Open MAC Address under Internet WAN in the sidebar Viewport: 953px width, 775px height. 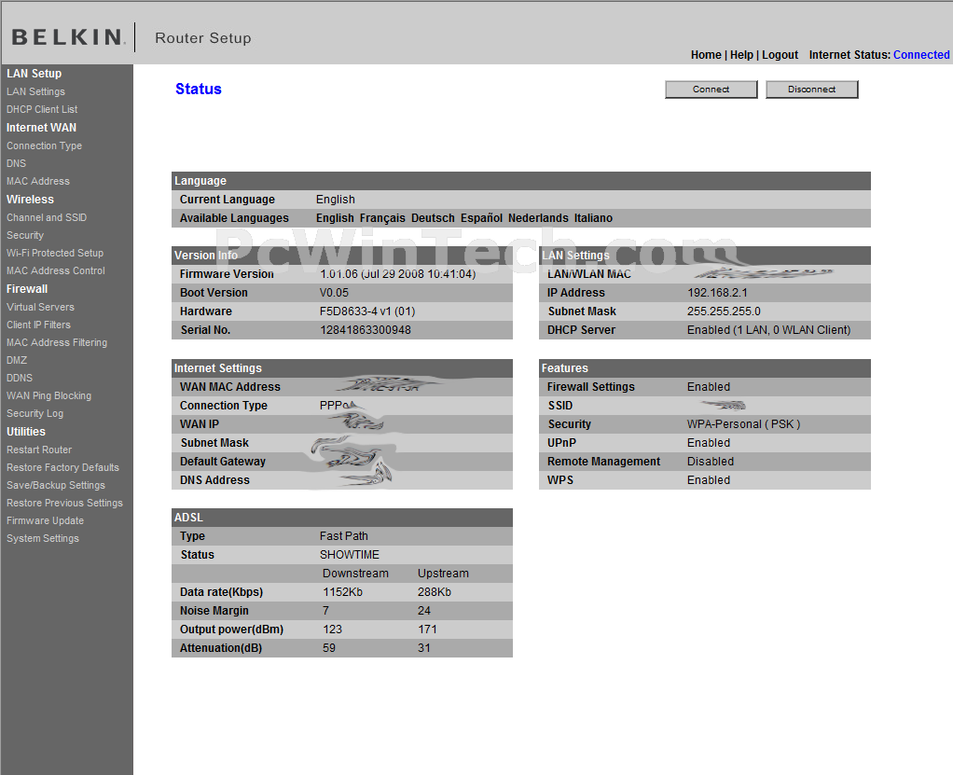point(38,181)
